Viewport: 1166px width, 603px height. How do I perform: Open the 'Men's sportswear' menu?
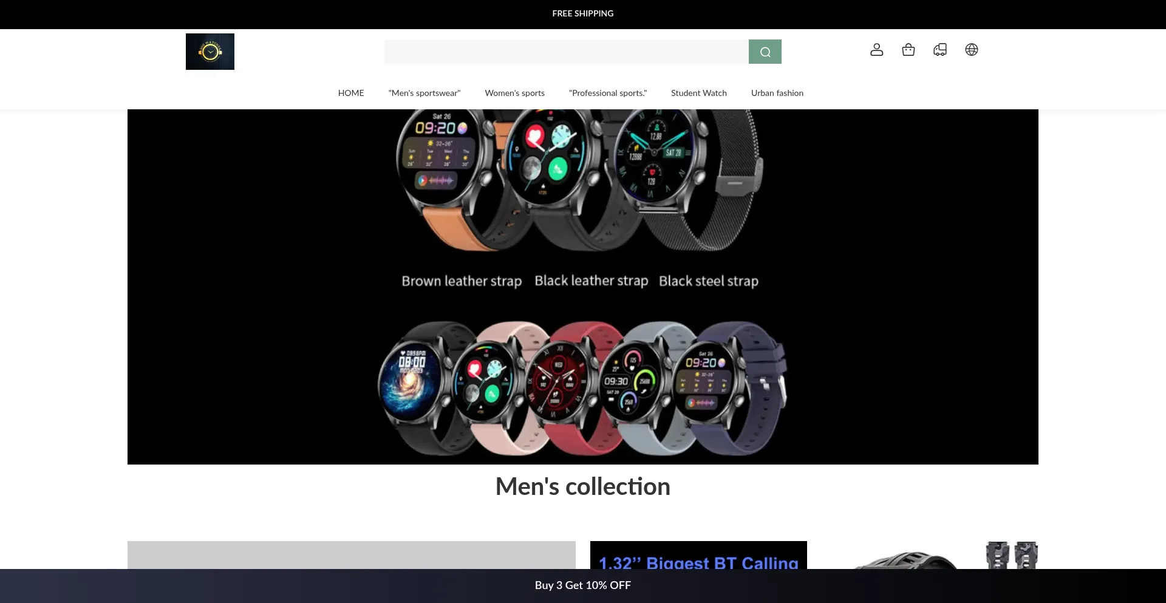424,93
